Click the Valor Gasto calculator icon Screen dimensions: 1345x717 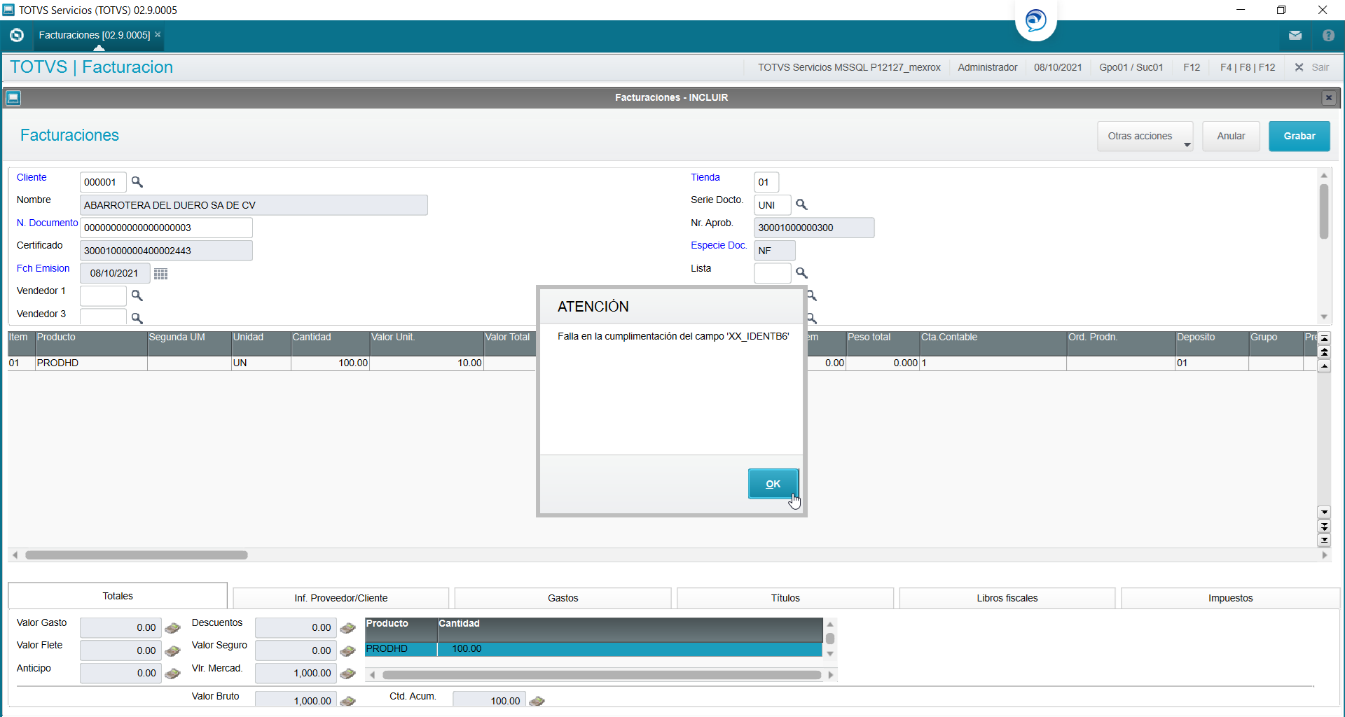pos(172,628)
